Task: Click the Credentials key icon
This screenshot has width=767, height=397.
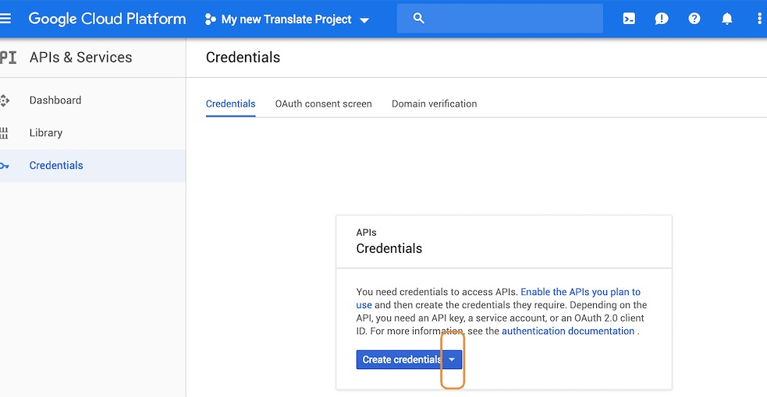Action: click(5, 166)
